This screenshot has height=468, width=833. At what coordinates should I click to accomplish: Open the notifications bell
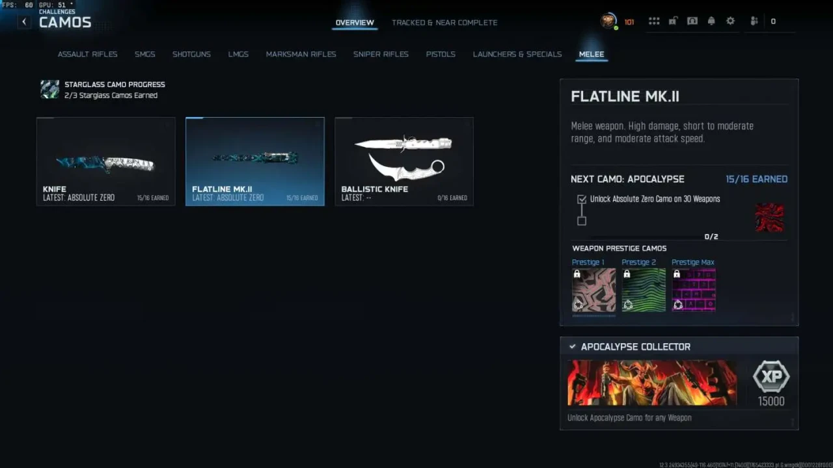click(x=711, y=21)
